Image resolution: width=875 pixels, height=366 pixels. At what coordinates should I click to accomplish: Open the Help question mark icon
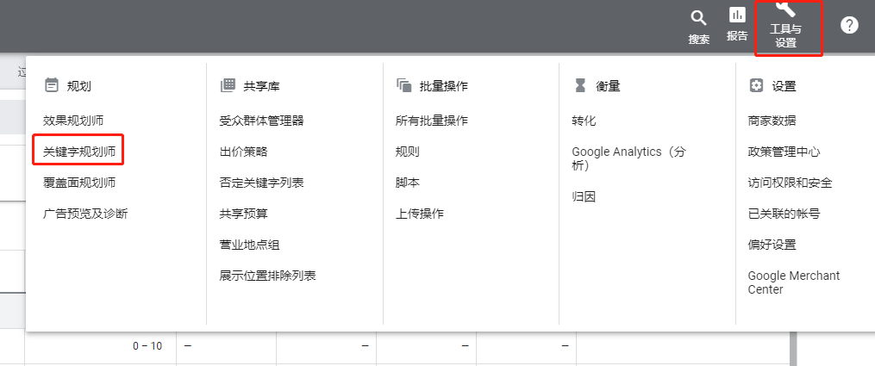click(x=849, y=25)
